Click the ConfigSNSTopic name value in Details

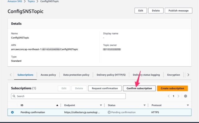point(20,38)
